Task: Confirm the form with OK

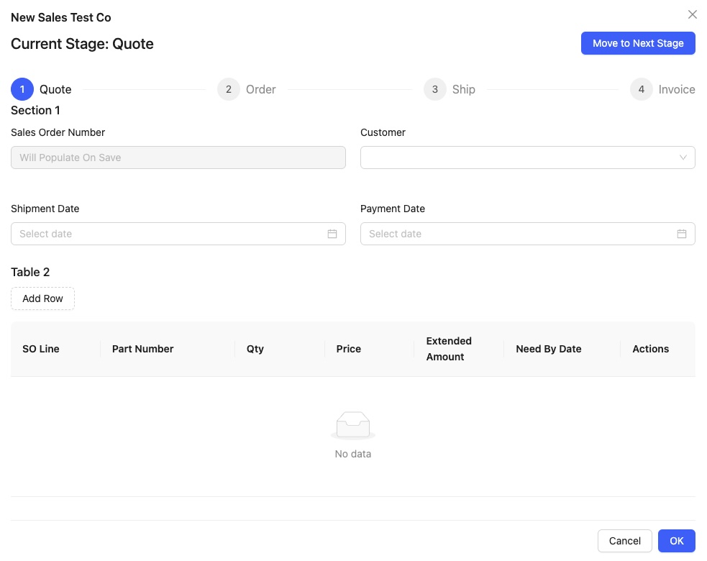Action: 677,541
